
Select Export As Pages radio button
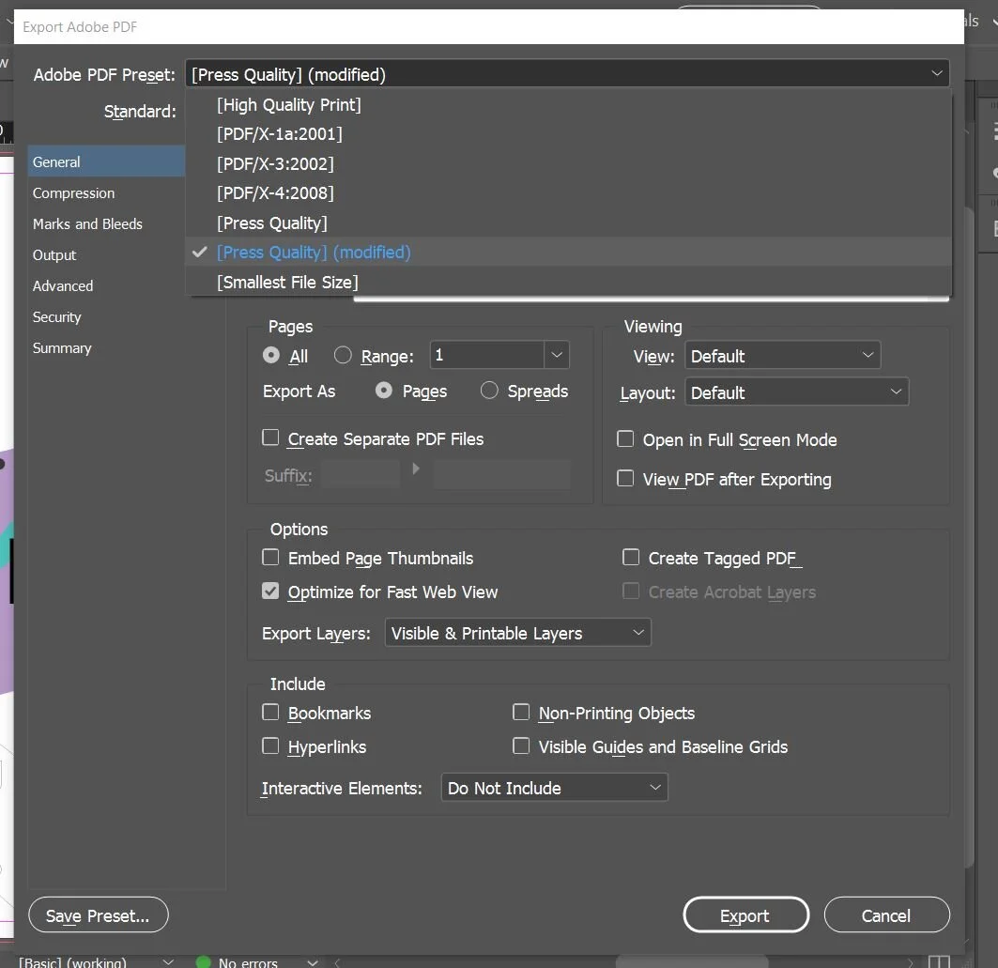click(384, 391)
